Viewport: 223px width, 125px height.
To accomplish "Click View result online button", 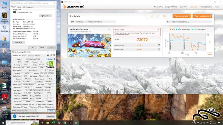I will click(202, 16).
